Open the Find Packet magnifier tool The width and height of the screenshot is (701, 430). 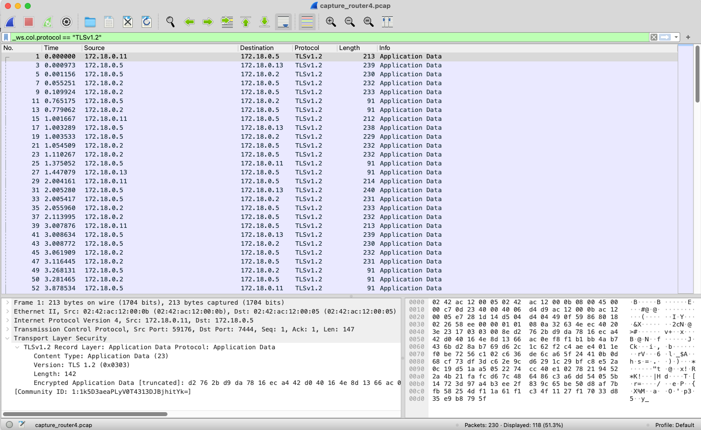(170, 22)
